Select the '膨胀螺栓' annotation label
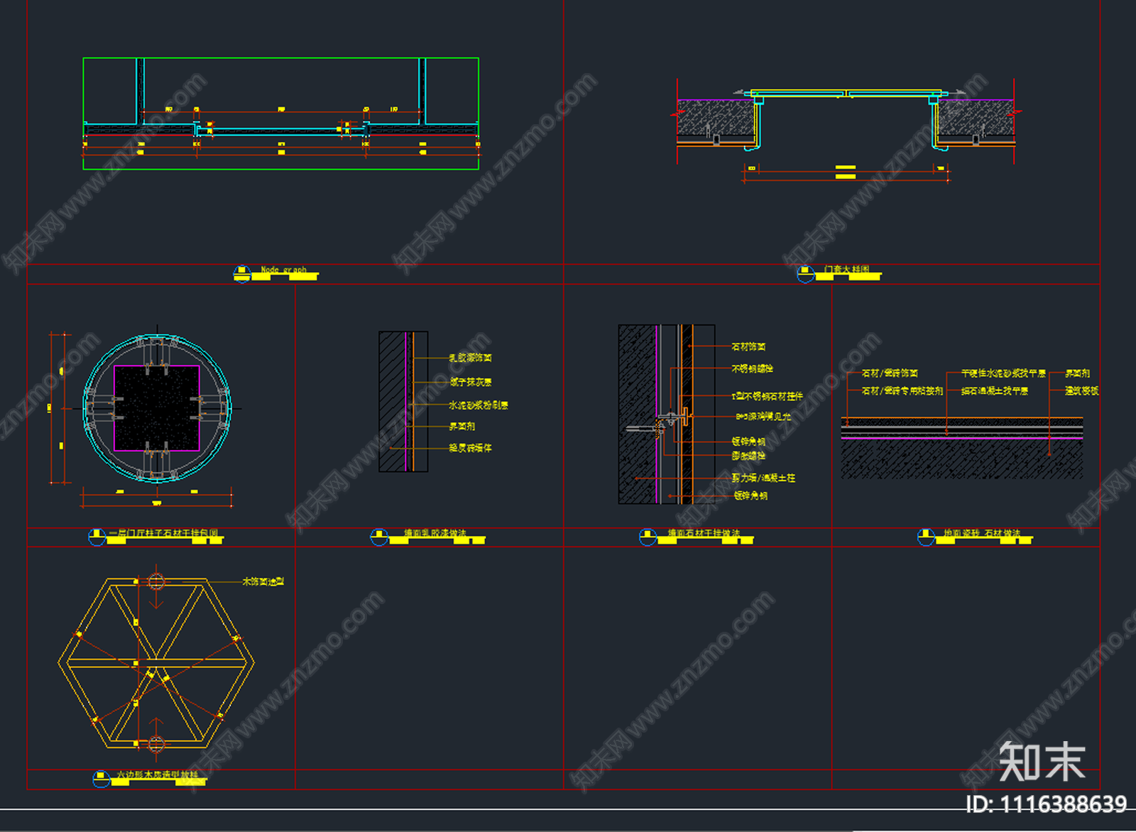 [748, 456]
